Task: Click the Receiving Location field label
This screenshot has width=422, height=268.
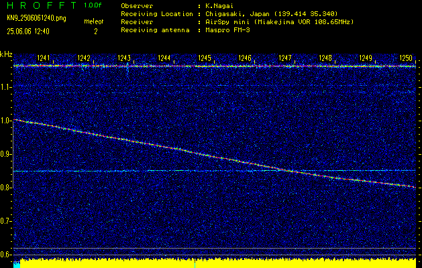Action: [157, 14]
